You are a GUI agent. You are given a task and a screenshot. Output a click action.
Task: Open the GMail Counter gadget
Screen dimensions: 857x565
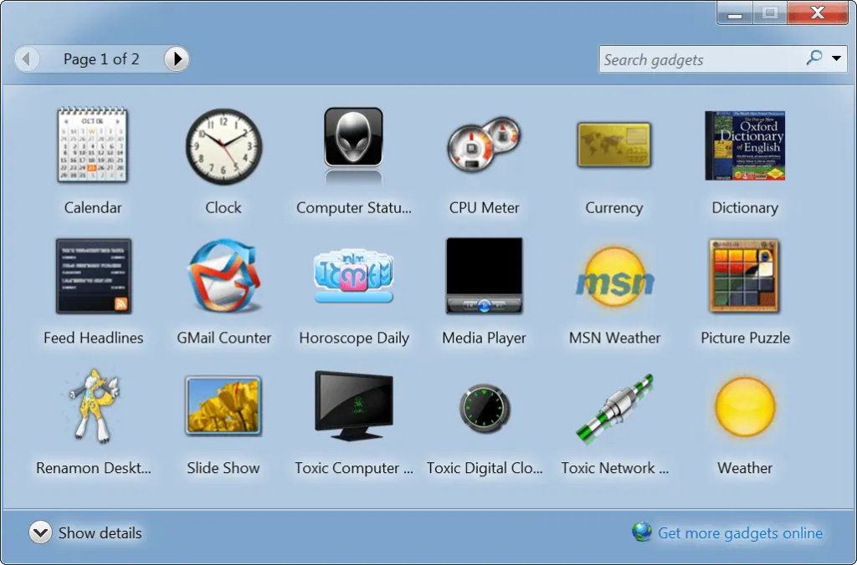[x=223, y=276]
